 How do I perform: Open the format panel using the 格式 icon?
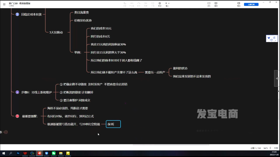[x=239, y=3]
